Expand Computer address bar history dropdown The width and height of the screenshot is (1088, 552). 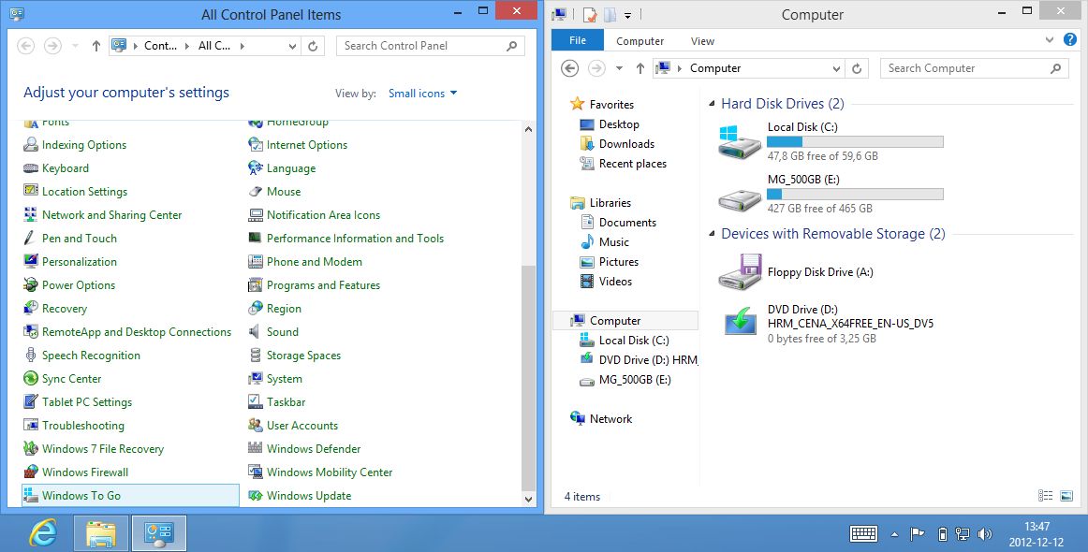click(837, 68)
